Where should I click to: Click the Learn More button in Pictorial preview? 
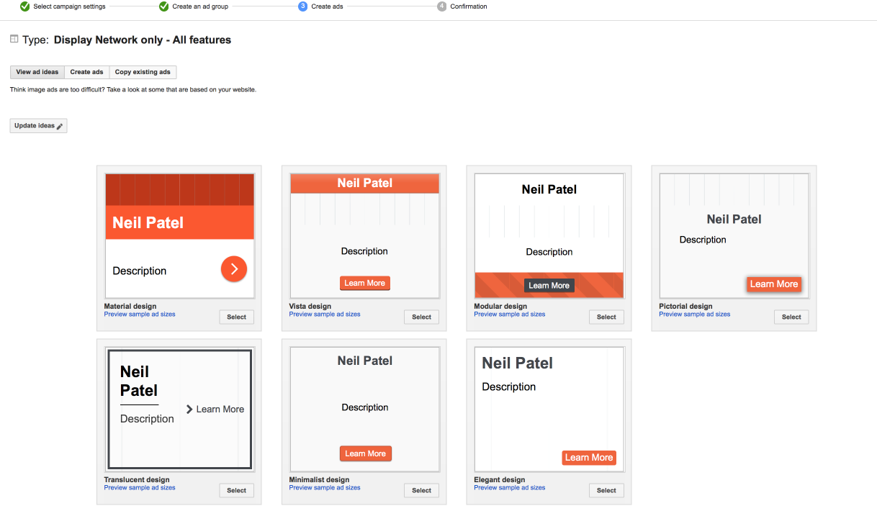(773, 284)
